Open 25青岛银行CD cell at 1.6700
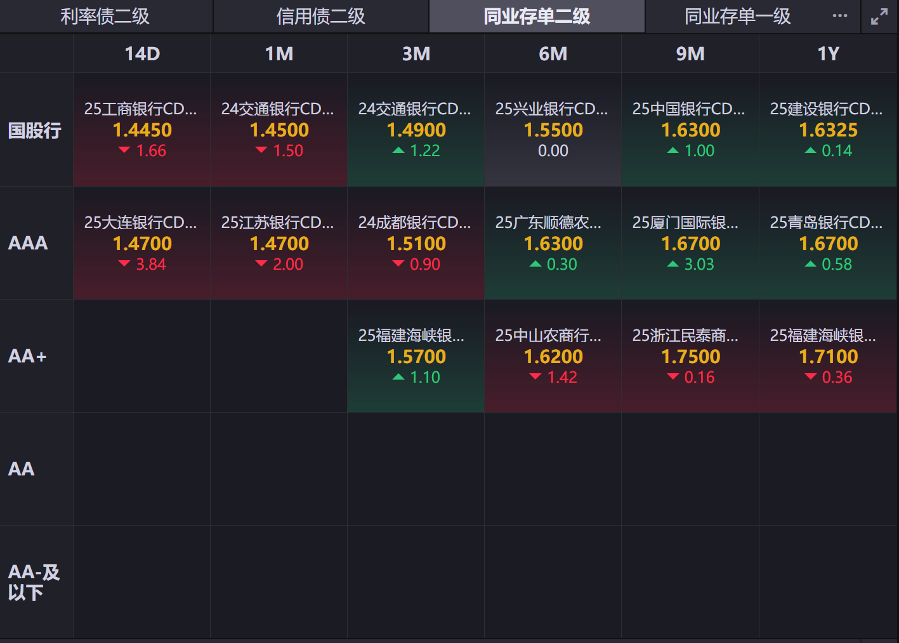Viewport: 899px width, 643px height. click(828, 243)
